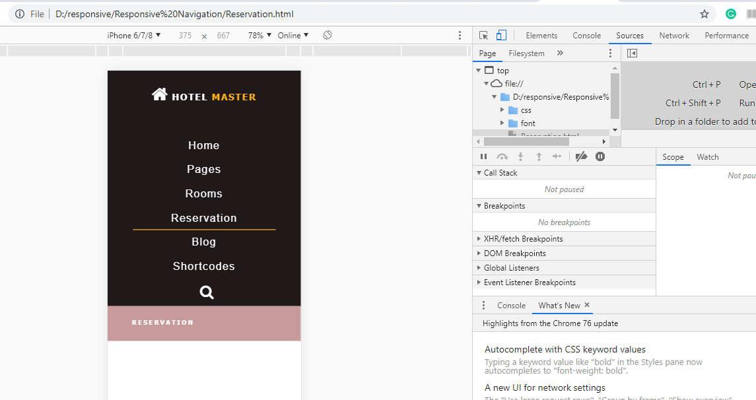Open the Console tab in the drawer
Image resolution: width=756 pixels, height=400 pixels.
[x=511, y=305]
